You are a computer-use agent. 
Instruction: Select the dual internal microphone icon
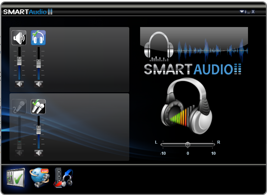tap(38, 106)
